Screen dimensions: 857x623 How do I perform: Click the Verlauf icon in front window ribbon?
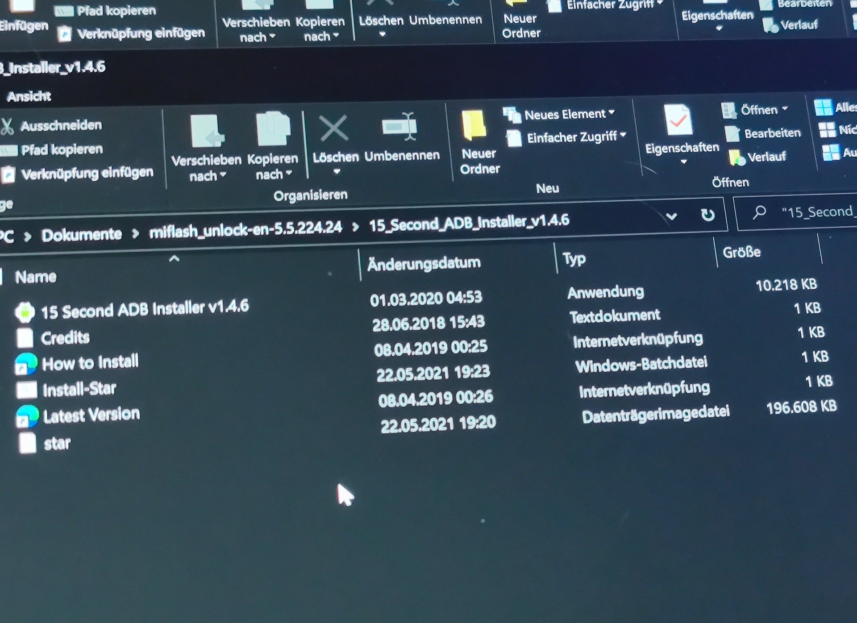(736, 158)
